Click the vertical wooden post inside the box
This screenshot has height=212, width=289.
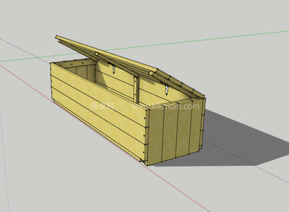[136, 89]
